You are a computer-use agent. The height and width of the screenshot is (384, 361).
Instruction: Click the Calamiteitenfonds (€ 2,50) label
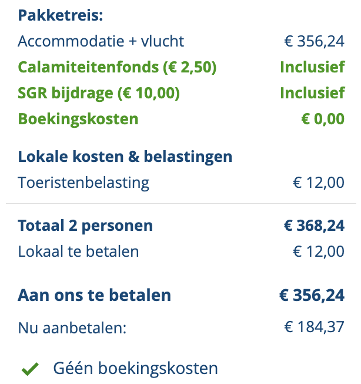118,67
